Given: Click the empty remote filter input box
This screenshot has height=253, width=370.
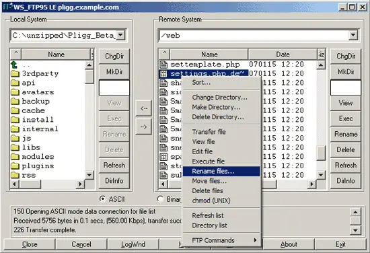Looking at the screenshot, I should click(346, 87).
